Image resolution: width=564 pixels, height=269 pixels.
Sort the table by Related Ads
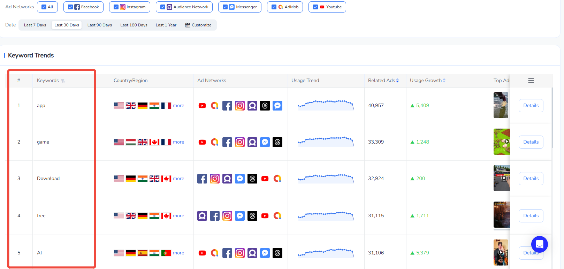pos(397,81)
